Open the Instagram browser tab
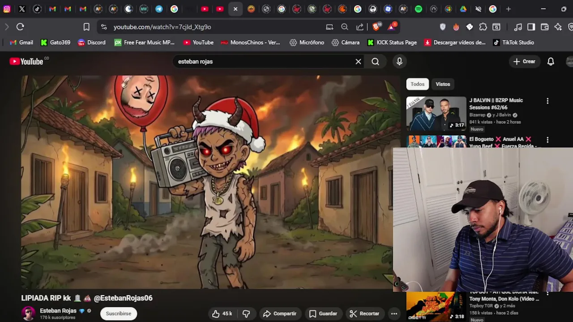This screenshot has height=322, width=573. tap(7, 9)
